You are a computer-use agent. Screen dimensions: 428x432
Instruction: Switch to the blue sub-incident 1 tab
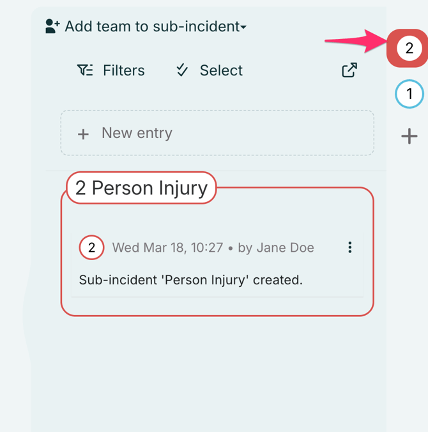pyautogui.click(x=409, y=95)
